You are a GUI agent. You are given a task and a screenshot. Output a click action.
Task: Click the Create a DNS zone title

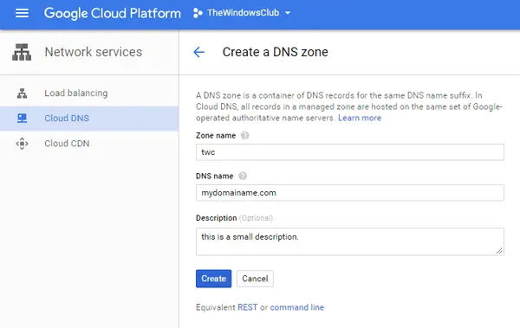[275, 52]
